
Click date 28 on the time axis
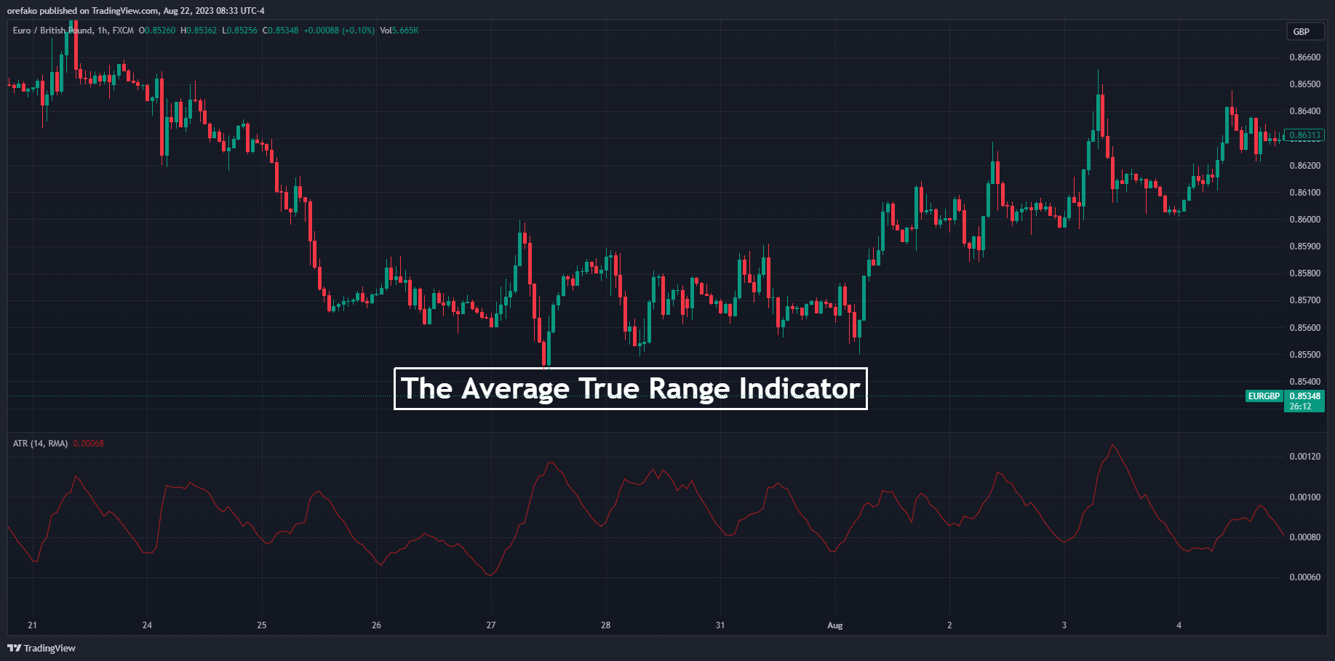605,625
